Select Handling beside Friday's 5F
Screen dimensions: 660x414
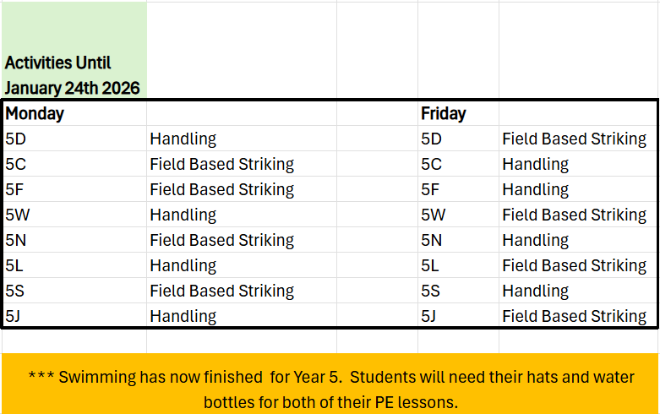[536, 189]
